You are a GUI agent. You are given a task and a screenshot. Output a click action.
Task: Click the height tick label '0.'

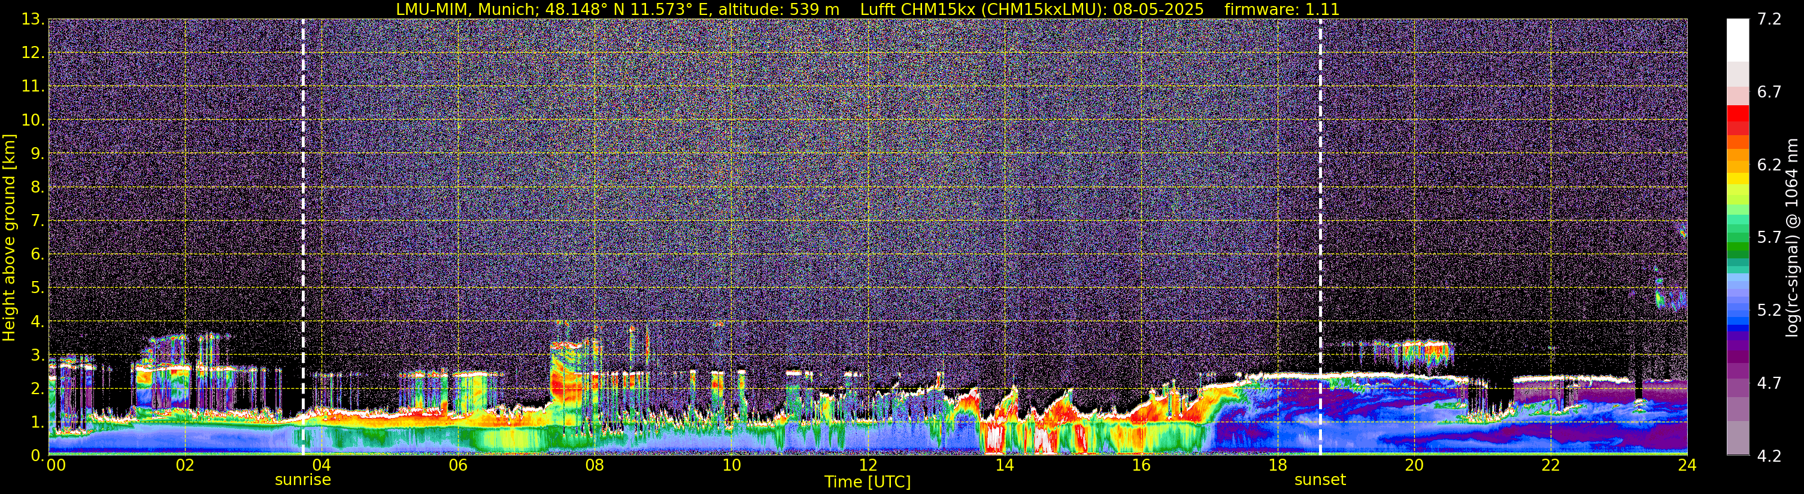[x=38, y=456]
